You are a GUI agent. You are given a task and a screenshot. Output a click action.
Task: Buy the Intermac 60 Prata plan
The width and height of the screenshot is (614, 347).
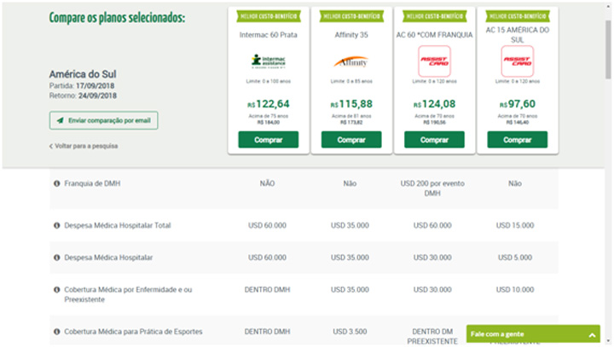point(269,140)
